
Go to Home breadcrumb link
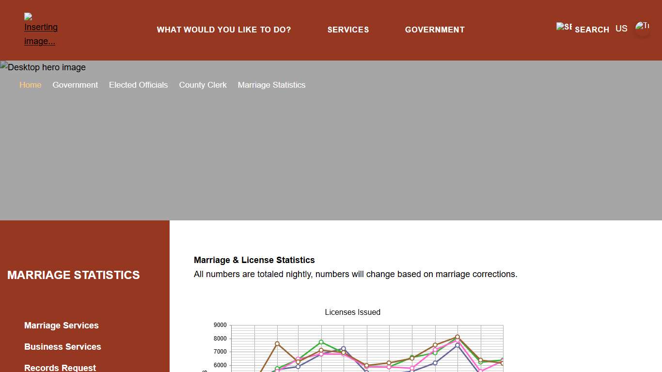click(30, 85)
